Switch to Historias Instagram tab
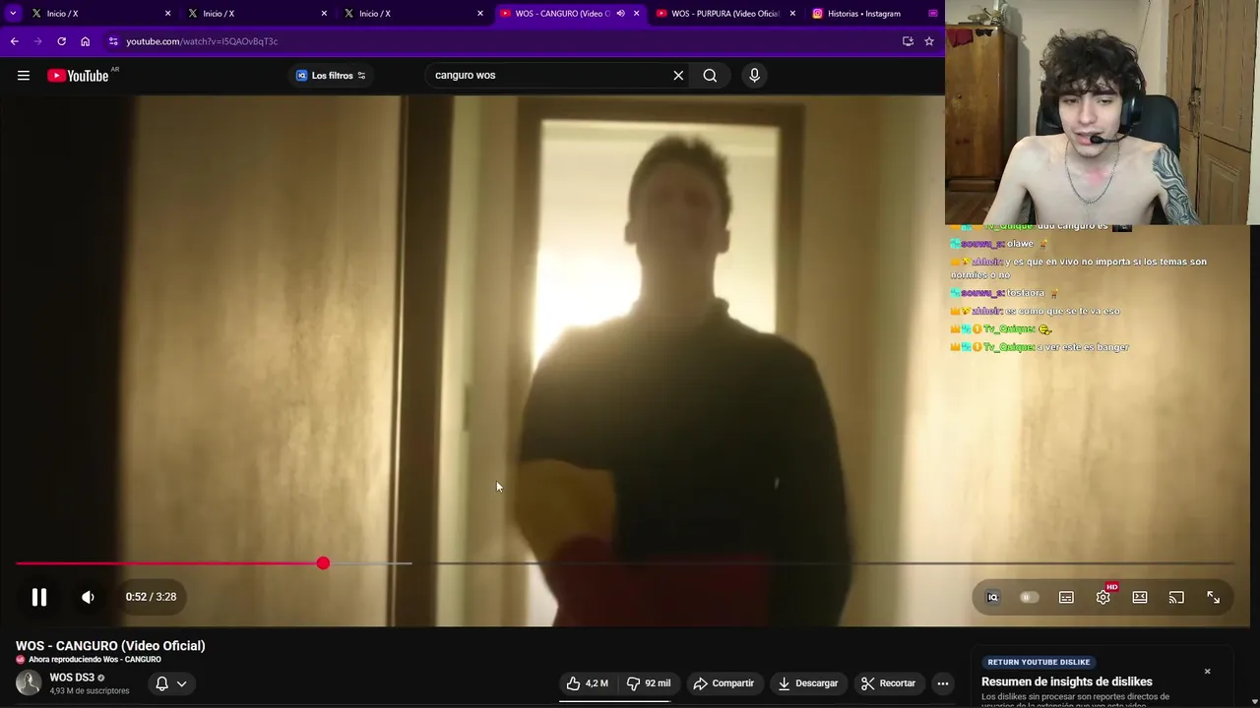Screen dimensions: 1260x708 pyautogui.click(x=864, y=14)
